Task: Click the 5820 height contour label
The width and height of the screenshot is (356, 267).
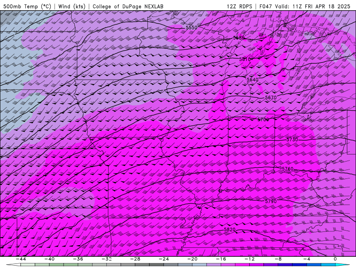Action: (230, 230)
